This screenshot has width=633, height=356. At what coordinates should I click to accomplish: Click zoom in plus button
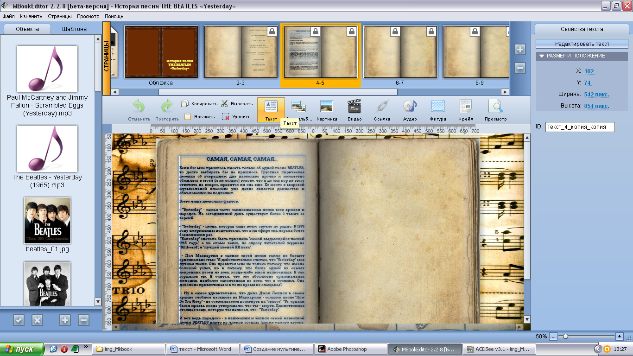coord(620,336)
